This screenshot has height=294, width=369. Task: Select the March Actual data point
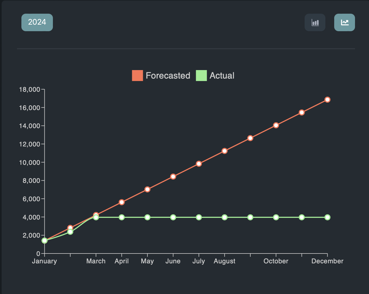(96, 217)
